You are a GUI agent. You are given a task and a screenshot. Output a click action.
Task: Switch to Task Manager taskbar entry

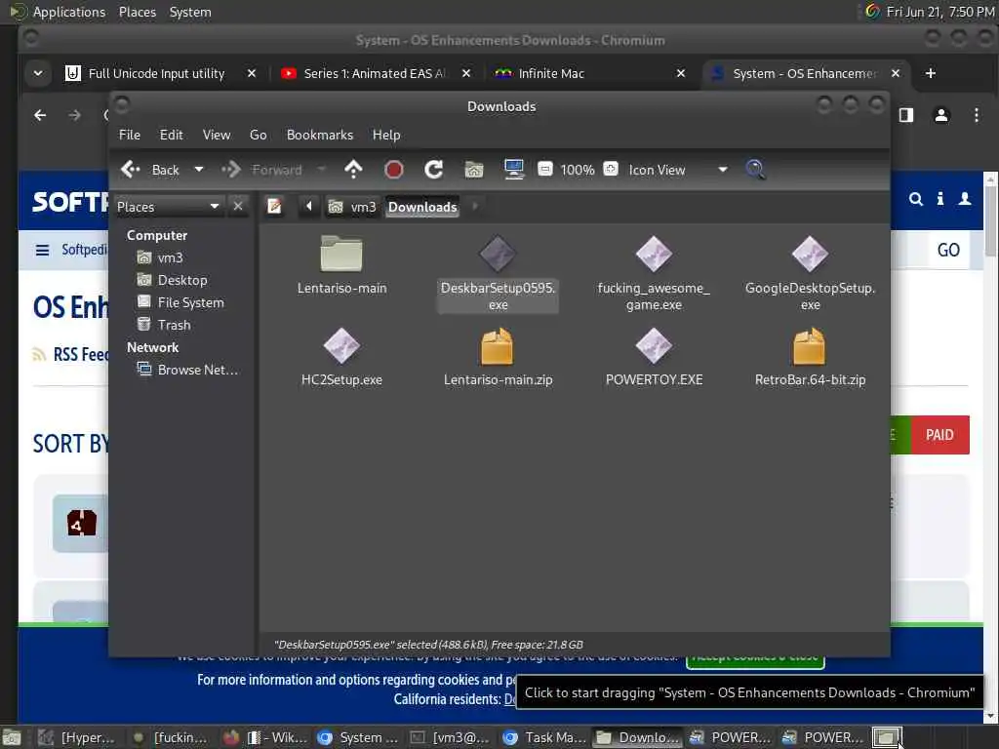[x=544, y=737]
